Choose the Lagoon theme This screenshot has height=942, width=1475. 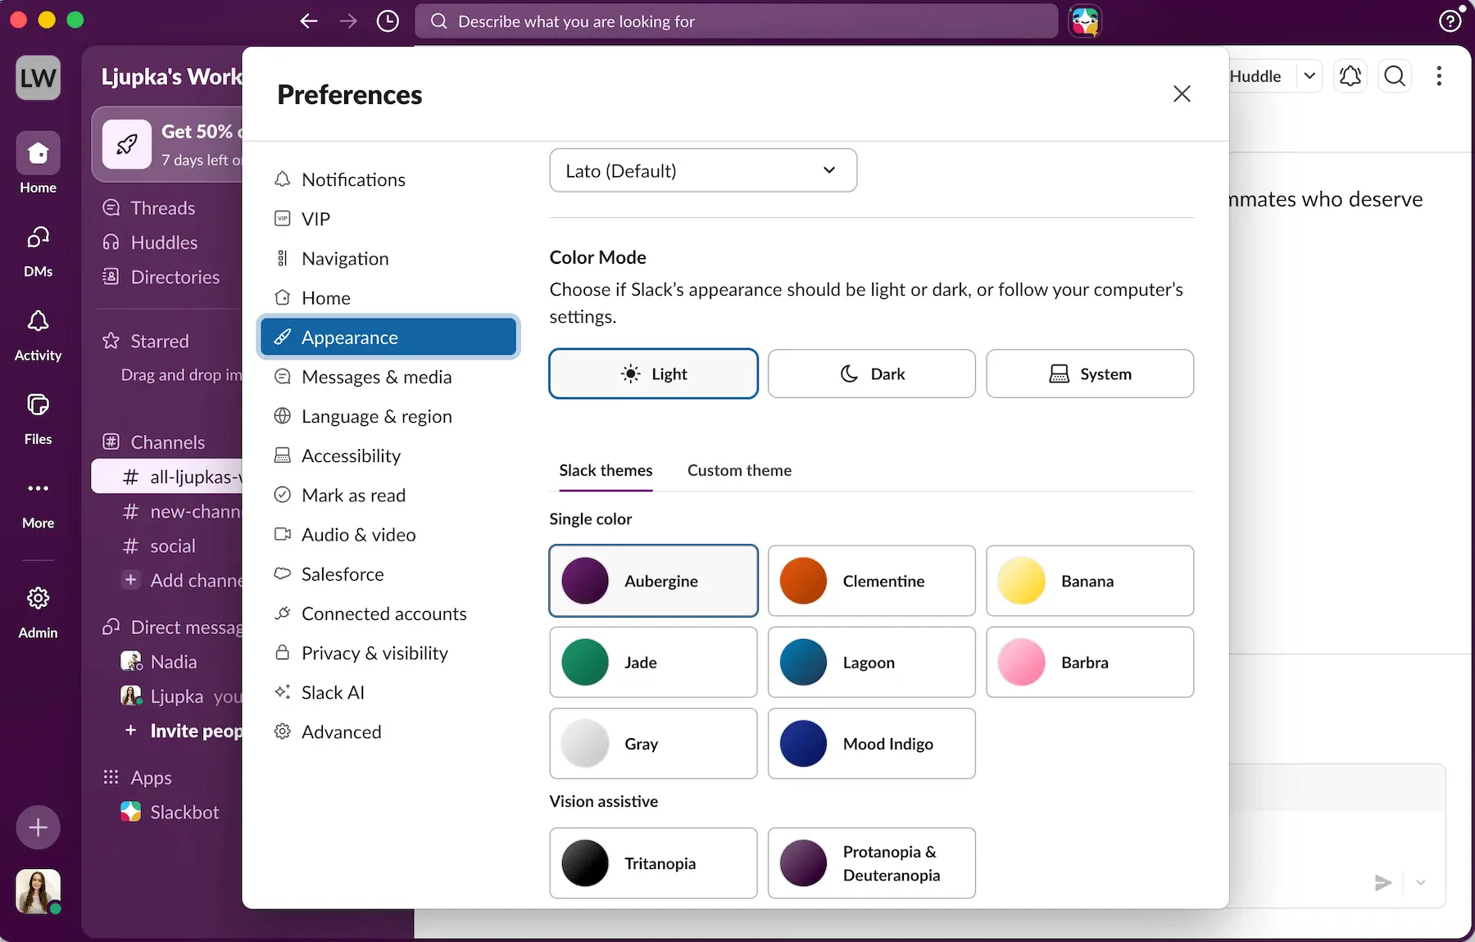871,662
